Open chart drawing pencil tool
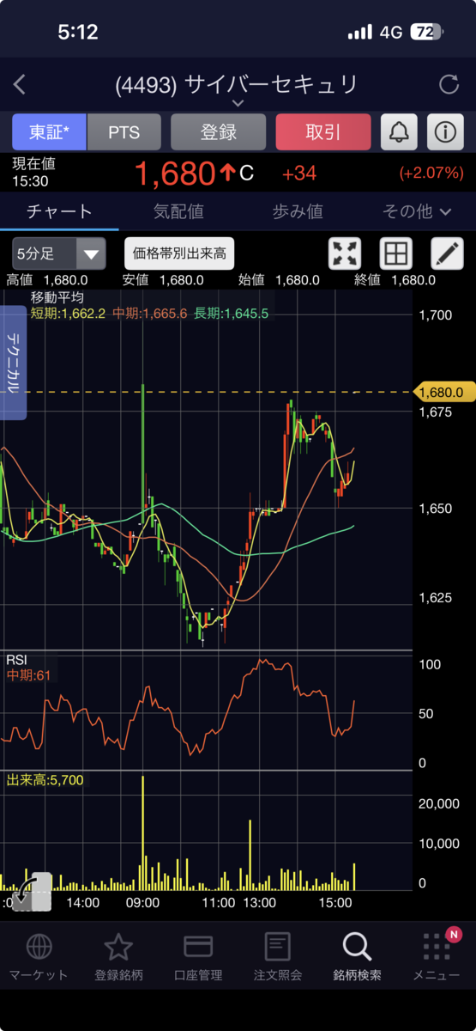476x1031 pixels. (x=446, y=253)
